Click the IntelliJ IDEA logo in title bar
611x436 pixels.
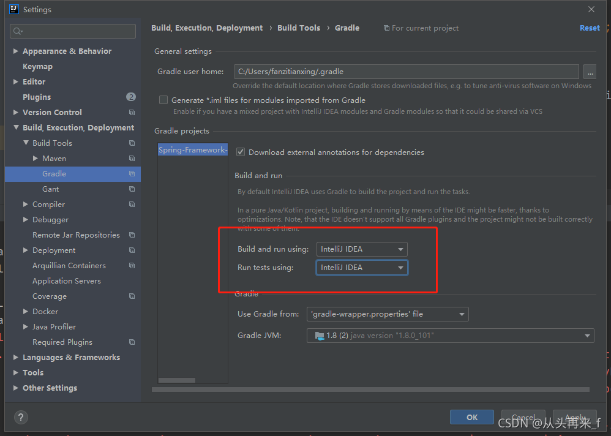pyautogui.click(x=14, y=9)
